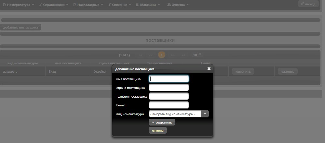Image resolution: width=325 pixels, height=143 pixels.
Task: Click the Накладные document icon
Action: [75, 5]
